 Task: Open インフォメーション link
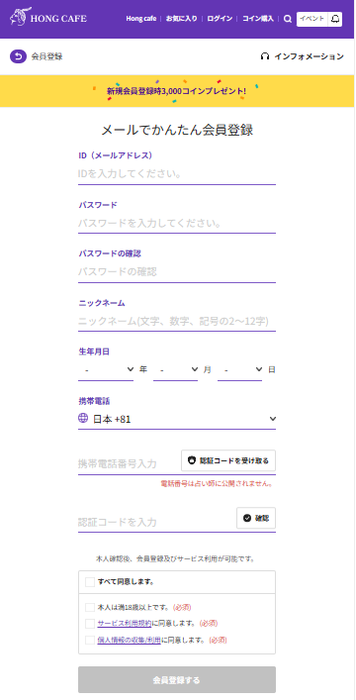309,56
